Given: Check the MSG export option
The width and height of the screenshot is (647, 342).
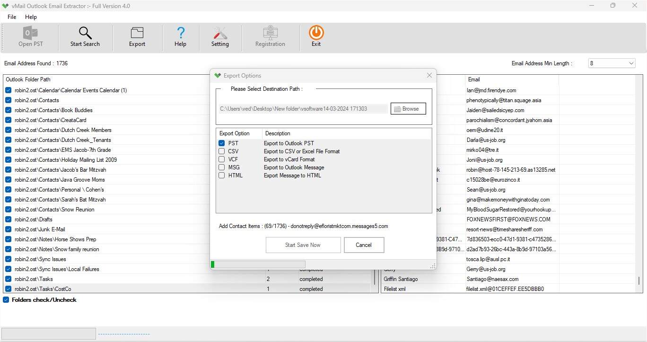Looking at the screenshot, I should click(x=222, y=167).
